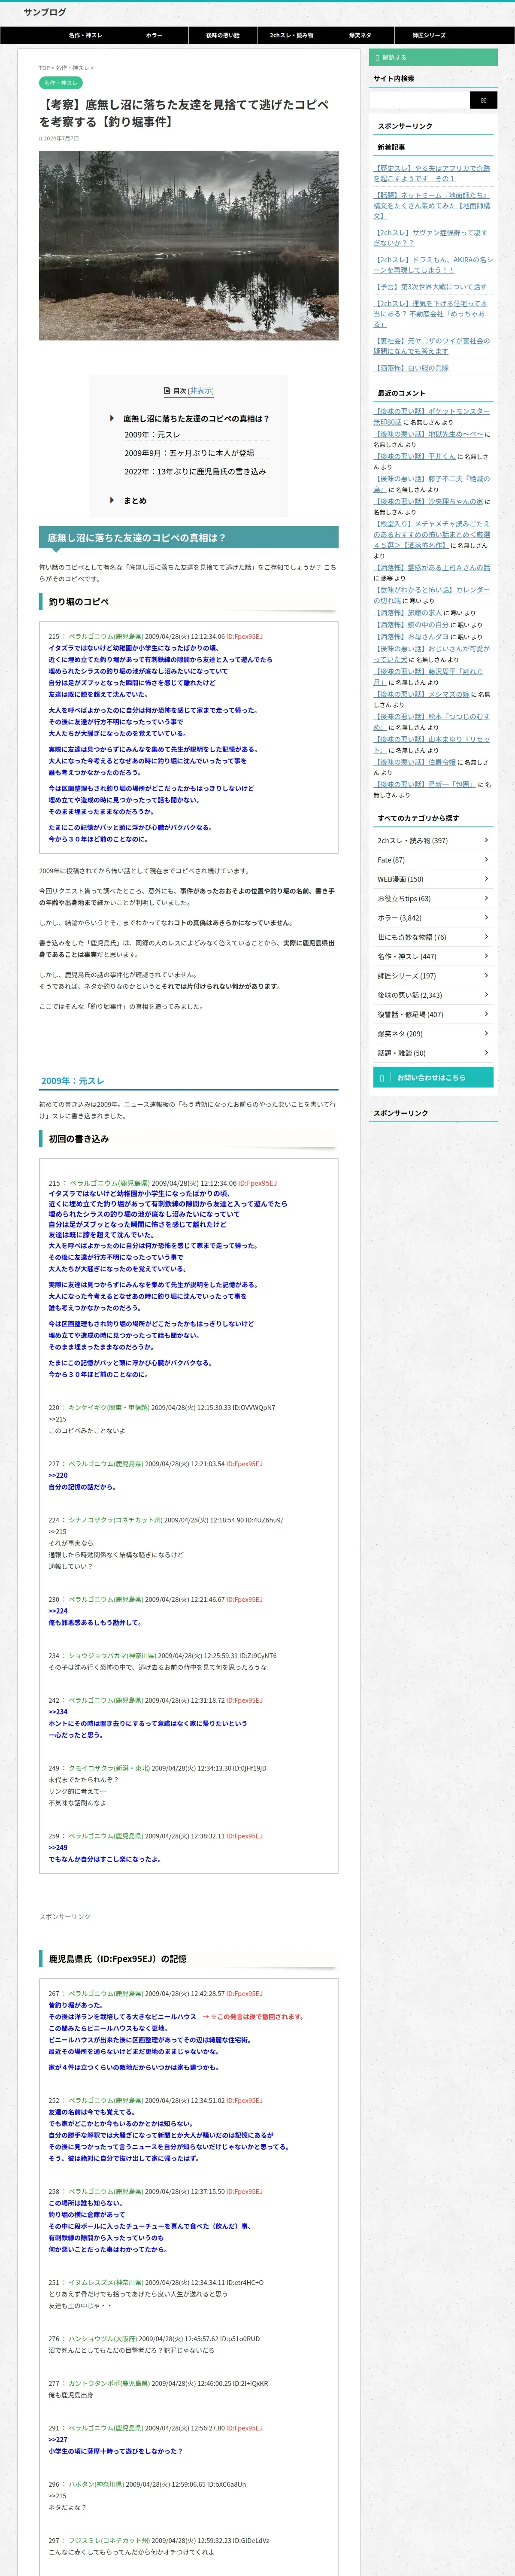The height and width of the screenshot is (2576, 515).
Task: Click the chevron on 復讐話・修羅場 (407) row
Action: (487, 1014)
